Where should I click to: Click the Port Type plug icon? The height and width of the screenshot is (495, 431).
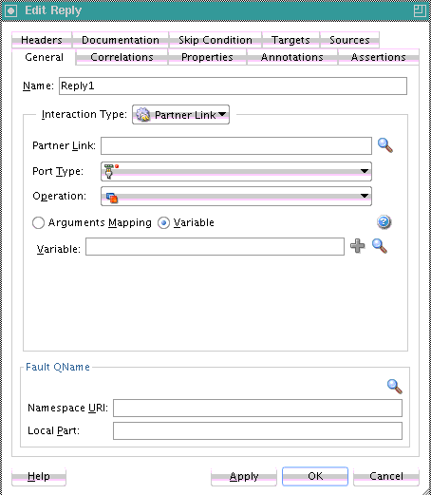pos(109,171)
